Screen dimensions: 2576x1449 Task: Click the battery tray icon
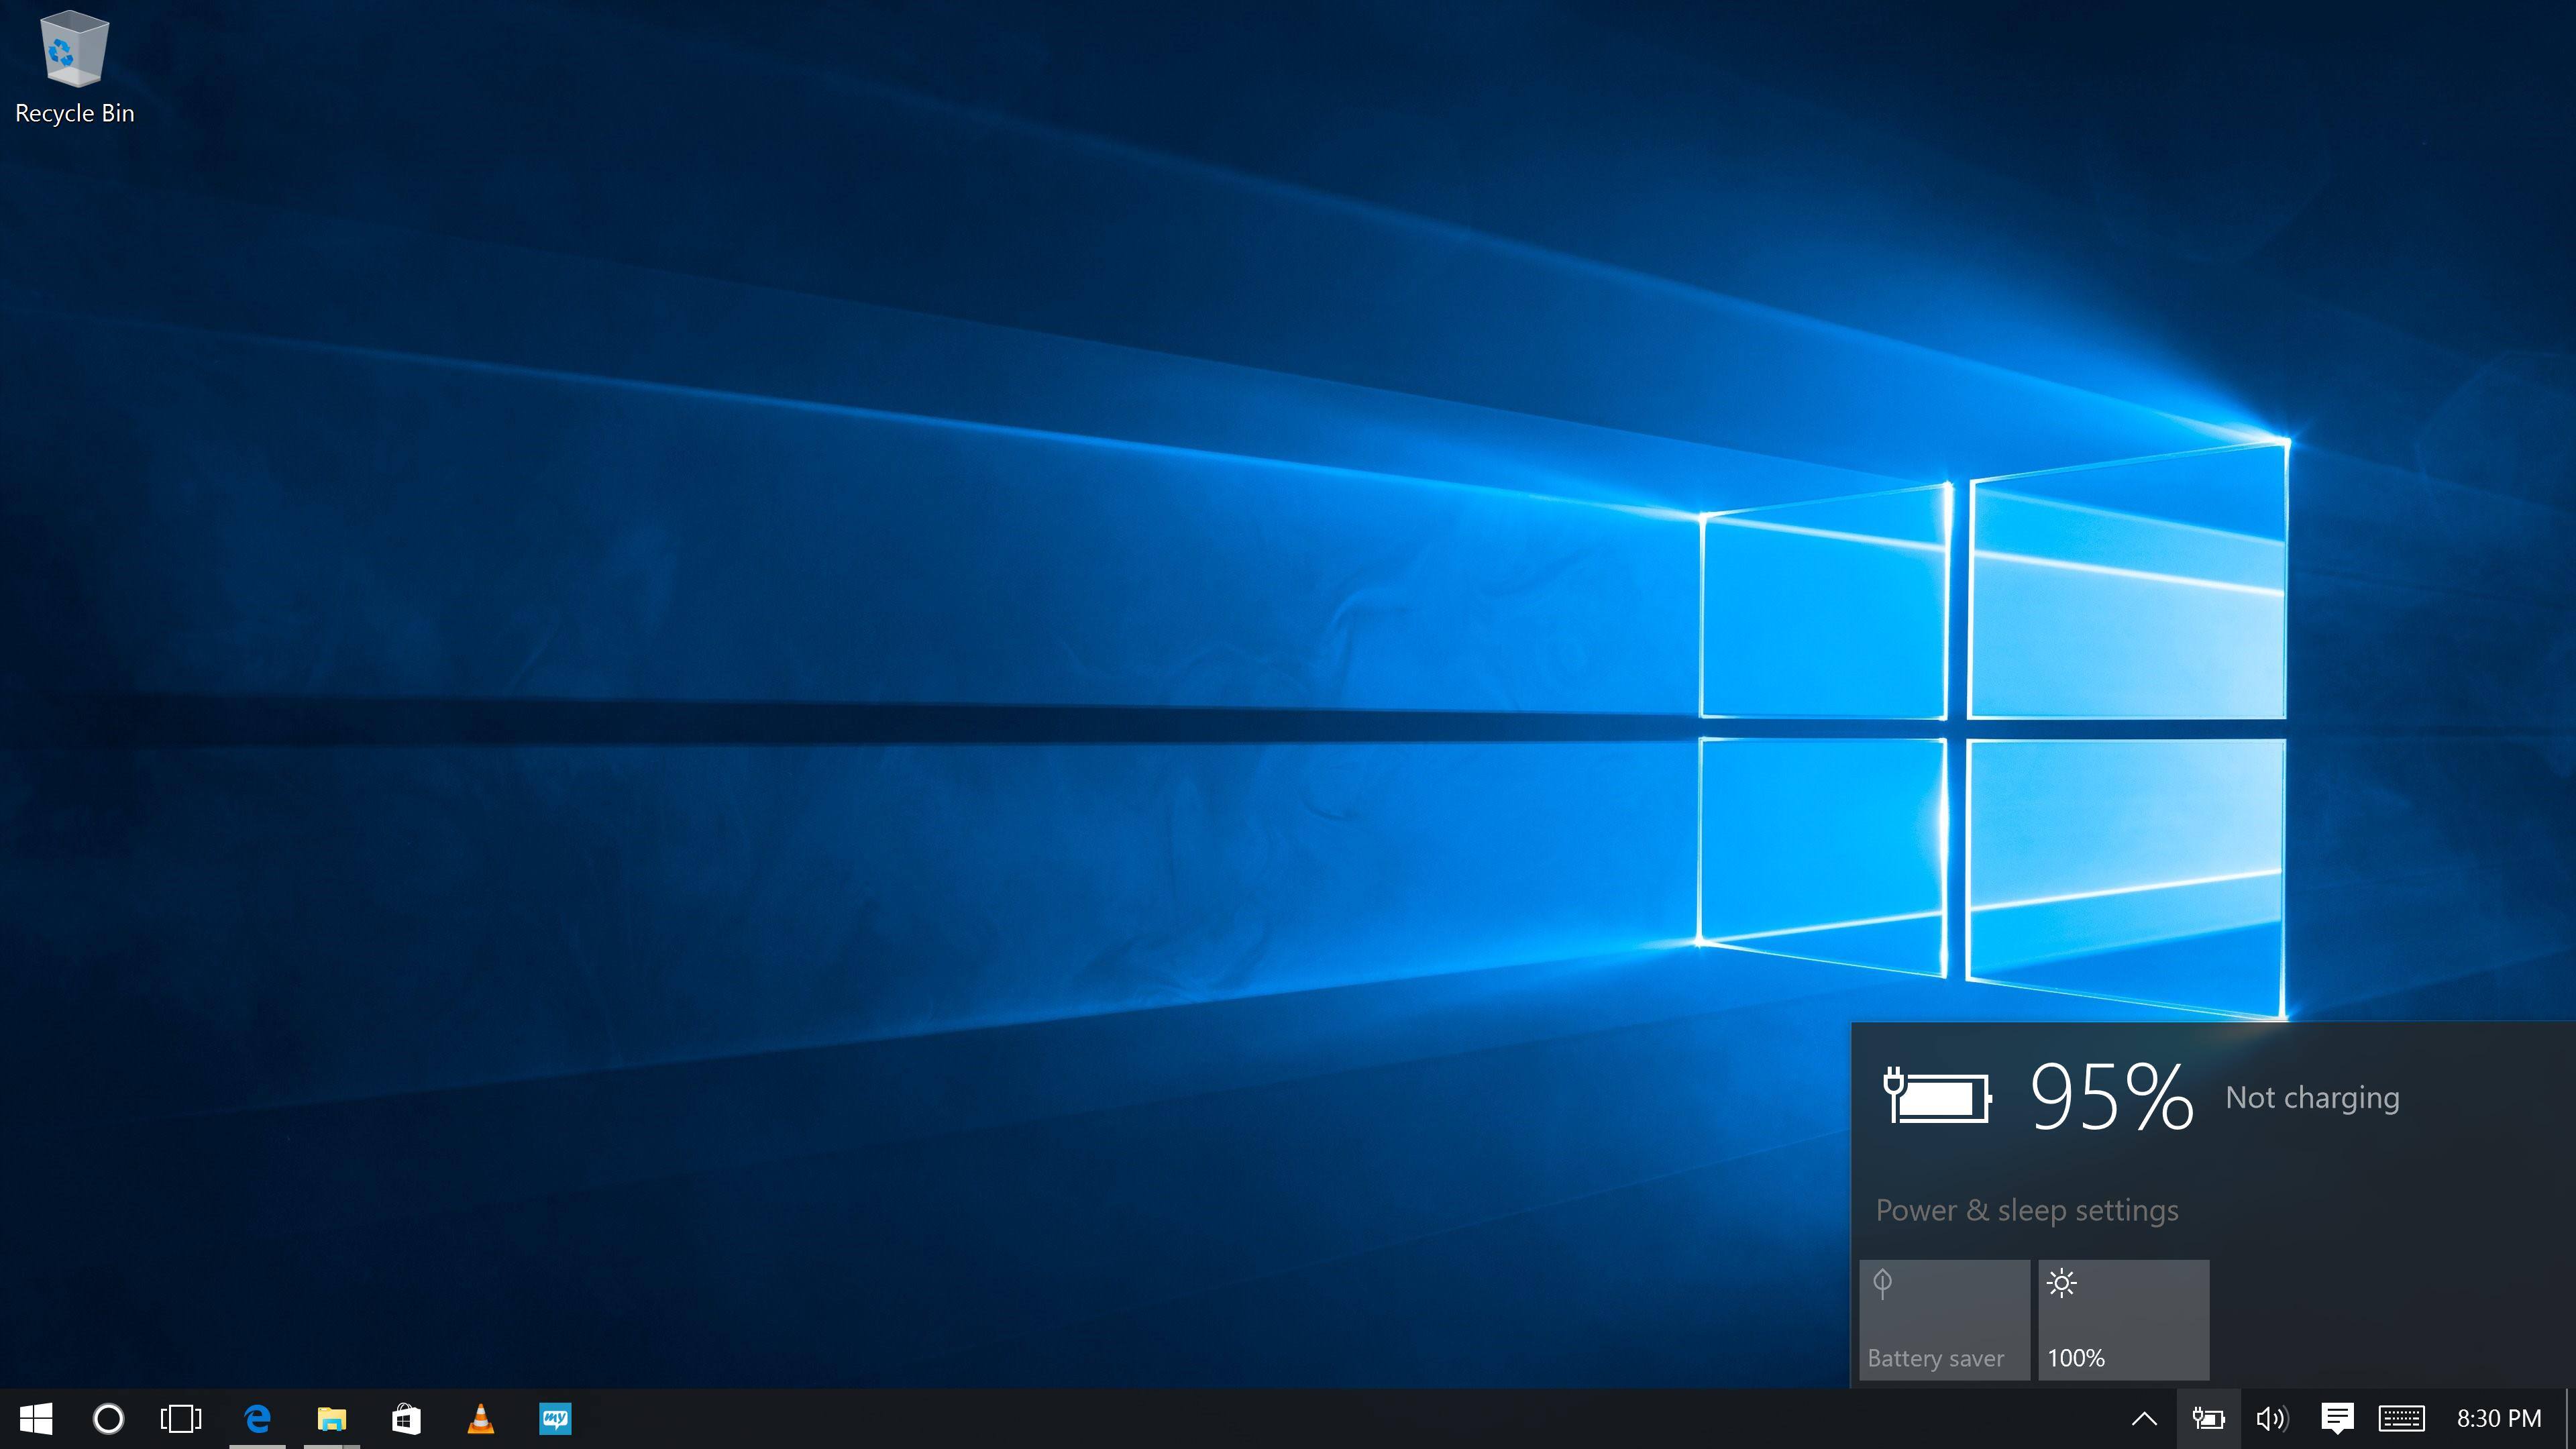point(2208,1418)
